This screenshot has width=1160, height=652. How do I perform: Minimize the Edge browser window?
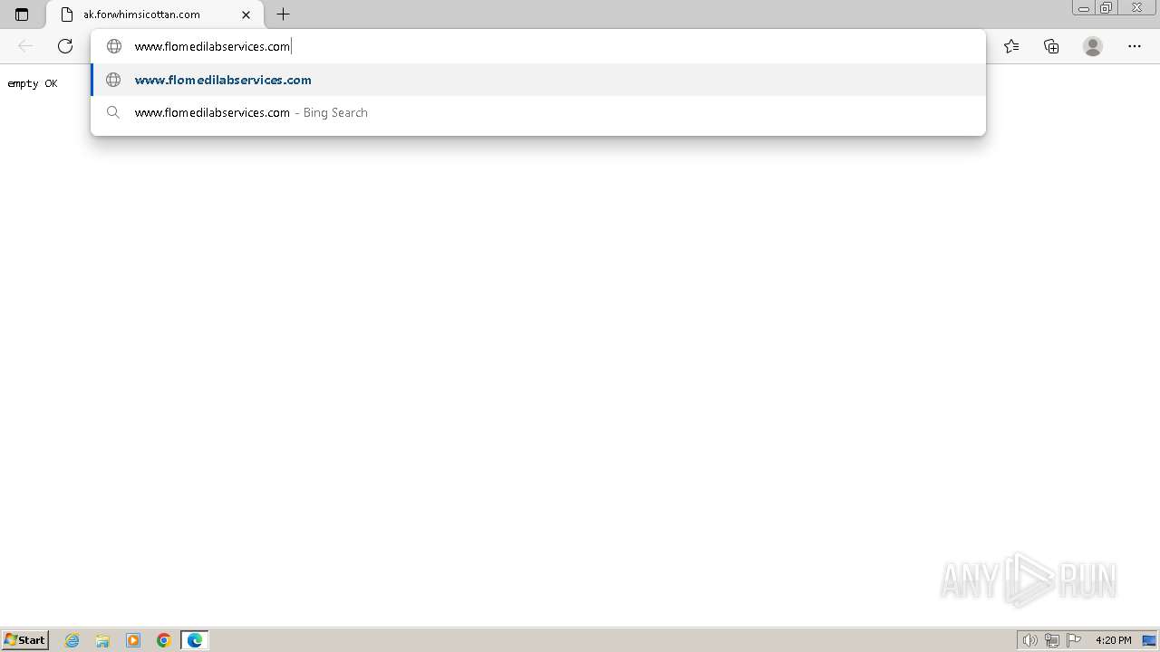1084,8
